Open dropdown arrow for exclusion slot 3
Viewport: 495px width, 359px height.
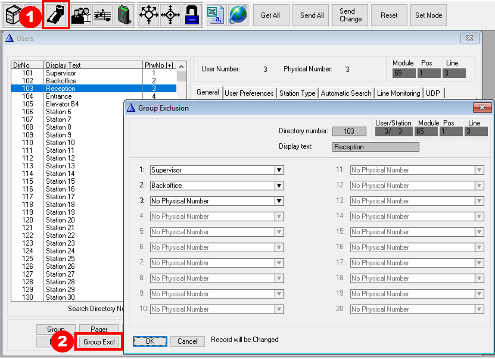click(279, 201)
